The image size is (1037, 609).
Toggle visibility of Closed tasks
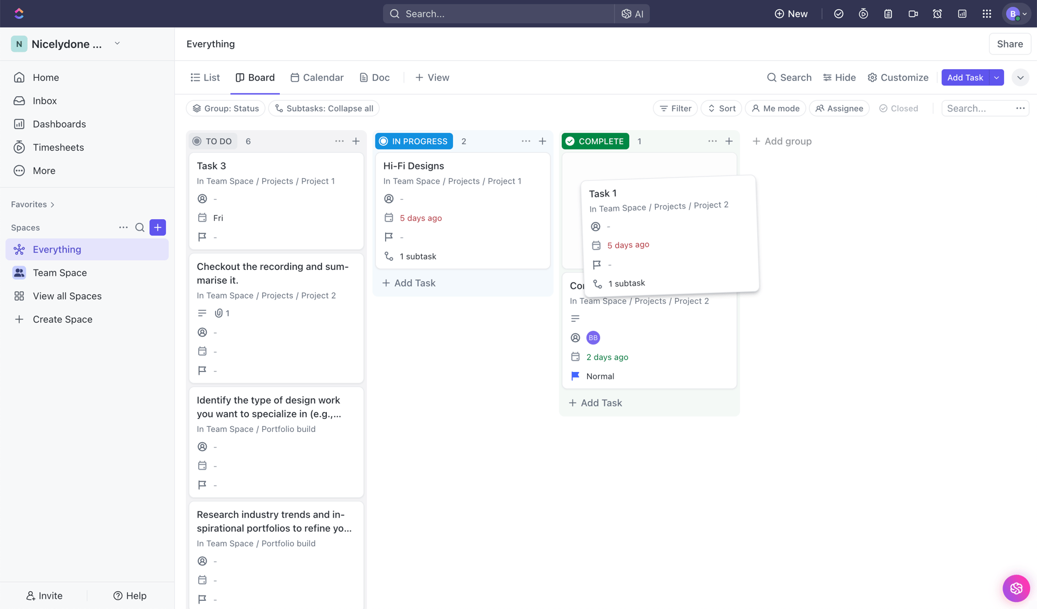(x=898, y=108)
